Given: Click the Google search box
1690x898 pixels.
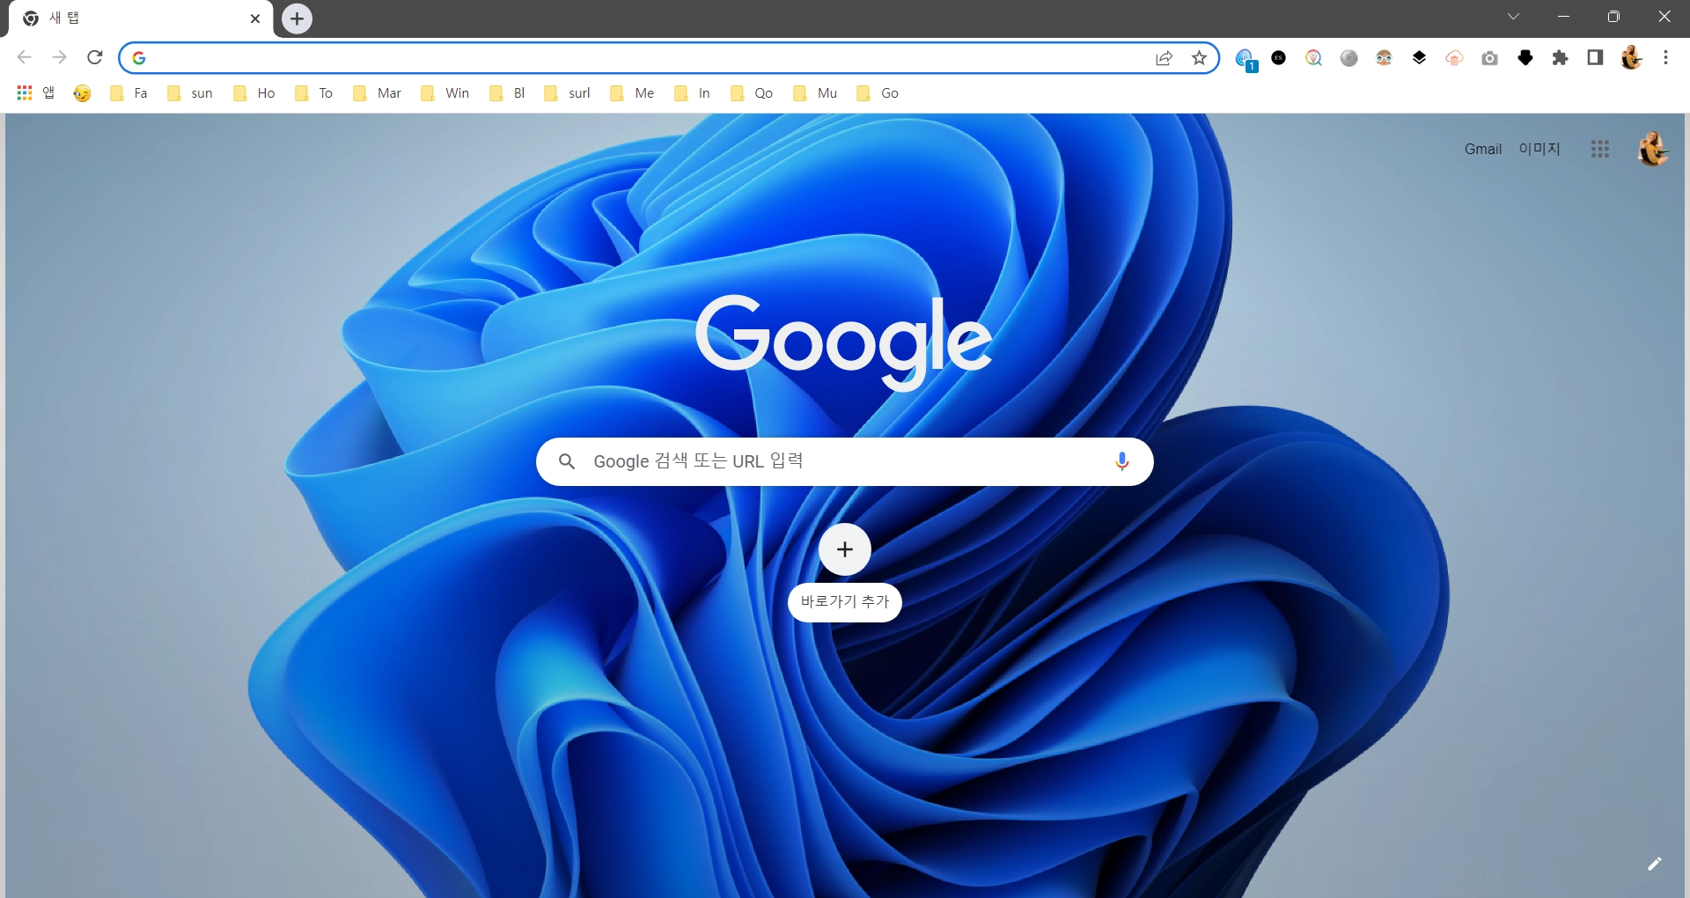Looking at the screenshot, I should (844, 461).
